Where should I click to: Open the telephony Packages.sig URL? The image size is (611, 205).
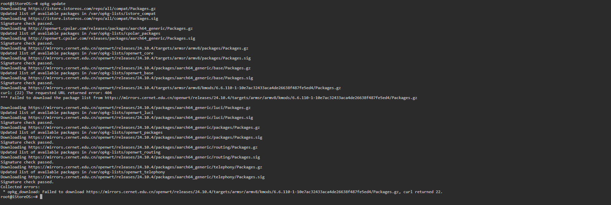coord(146,177)
